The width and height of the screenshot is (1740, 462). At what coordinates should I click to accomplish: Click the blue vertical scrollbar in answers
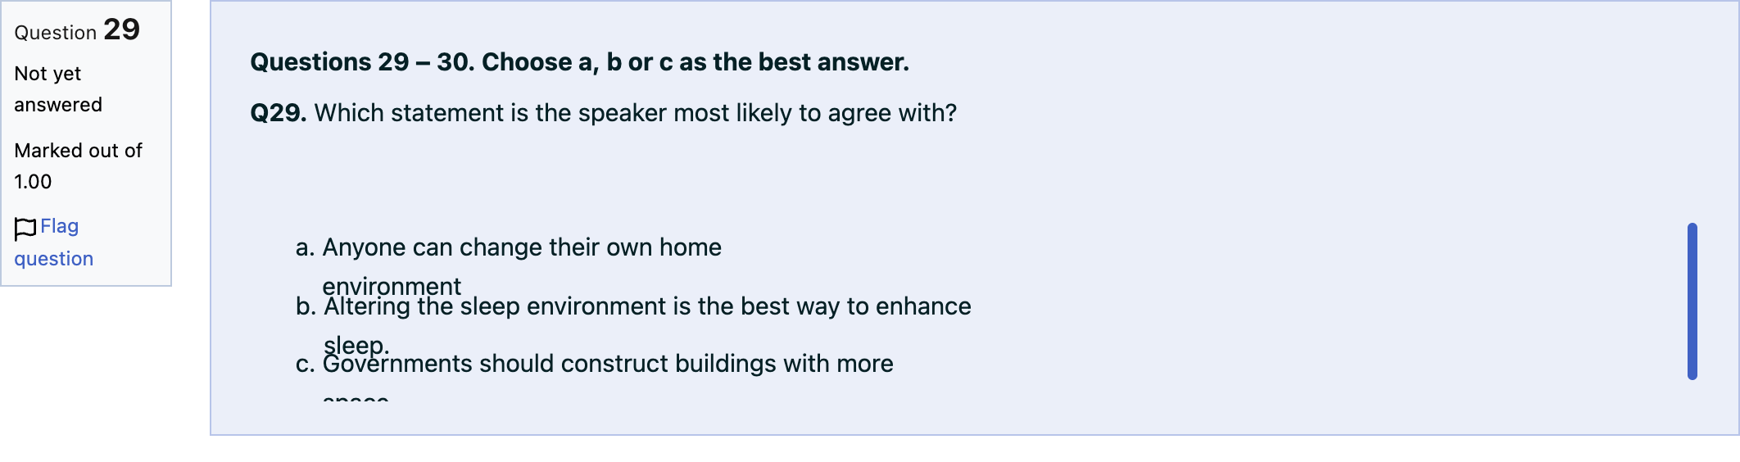(1692, 301)
